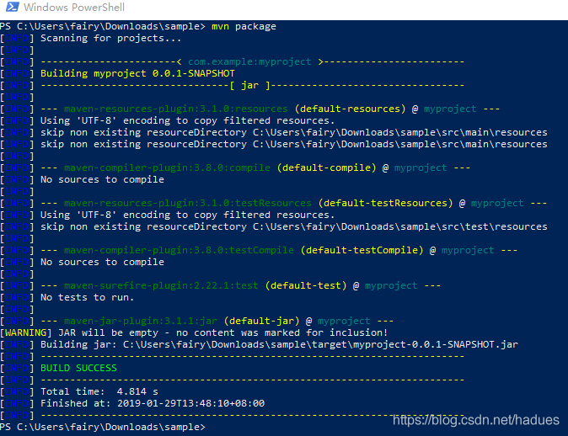Click maven-surefire-plugin:2.22.1:test text

coord(161,285)
